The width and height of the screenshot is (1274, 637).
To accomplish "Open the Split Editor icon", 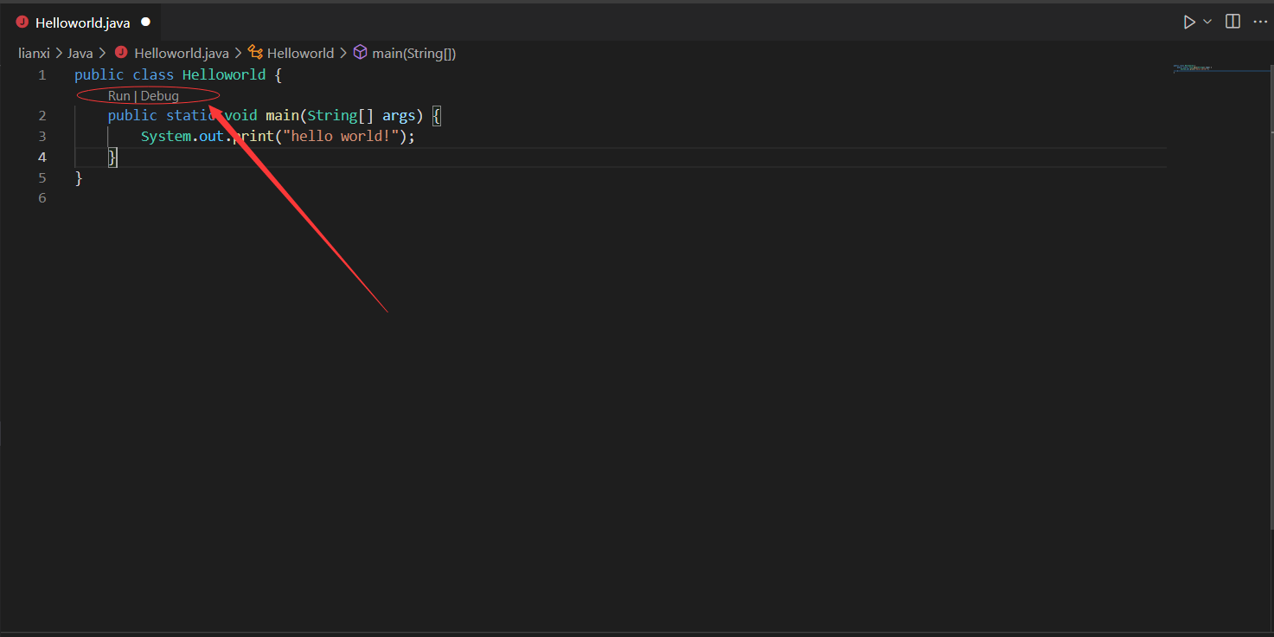I will click(x=1232, y=22).
